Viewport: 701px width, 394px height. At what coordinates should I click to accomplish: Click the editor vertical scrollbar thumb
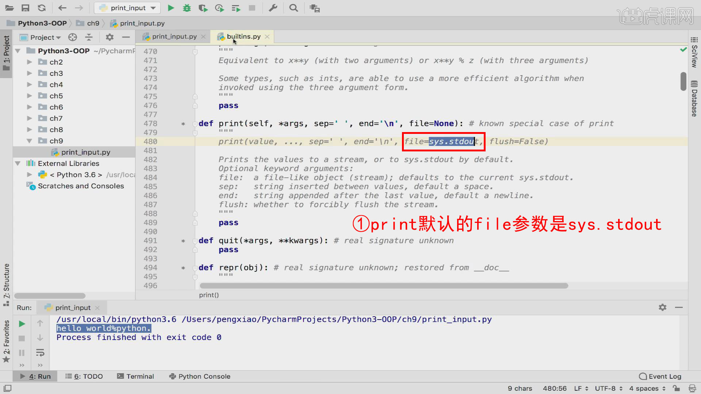pos(683,81)
